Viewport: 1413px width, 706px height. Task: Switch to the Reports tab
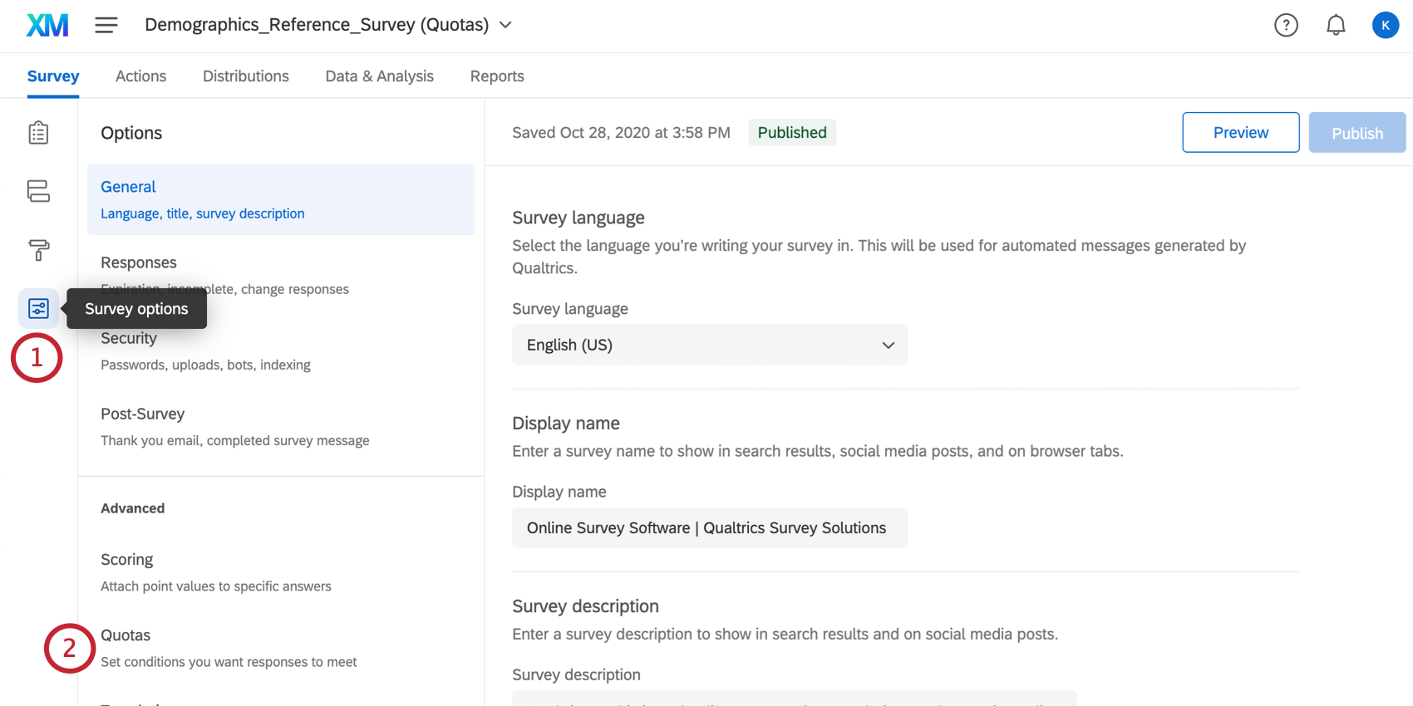pos(497,76)
